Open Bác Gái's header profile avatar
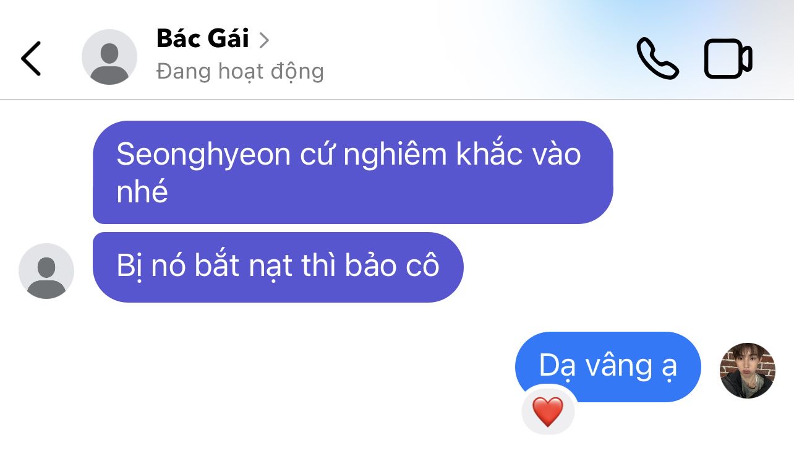794x453 pixels. click(x=109, y=57)
